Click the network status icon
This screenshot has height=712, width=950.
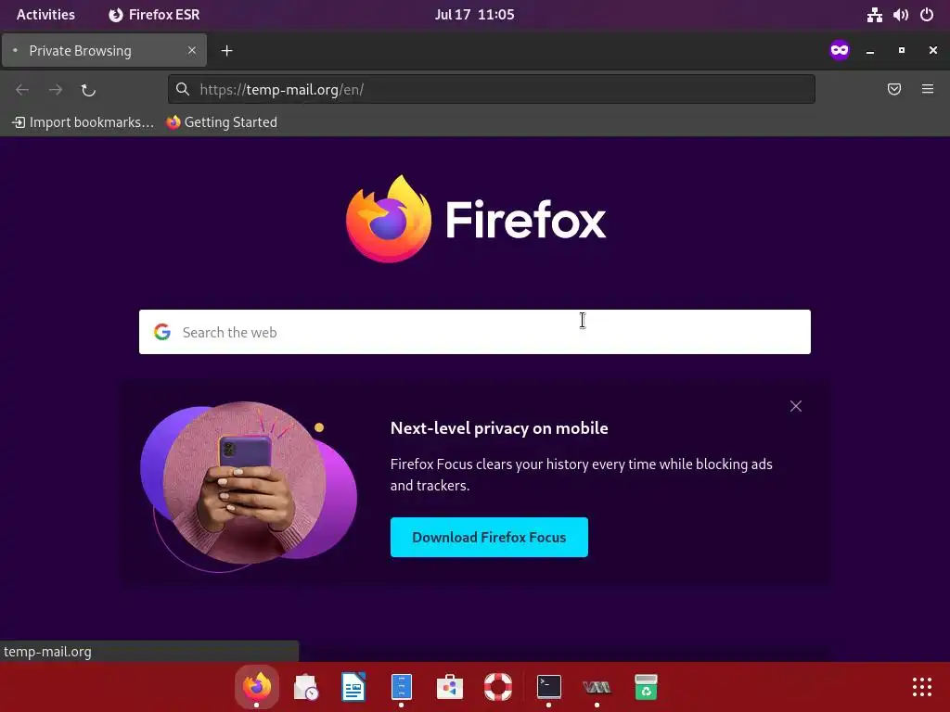click(874, 15)
